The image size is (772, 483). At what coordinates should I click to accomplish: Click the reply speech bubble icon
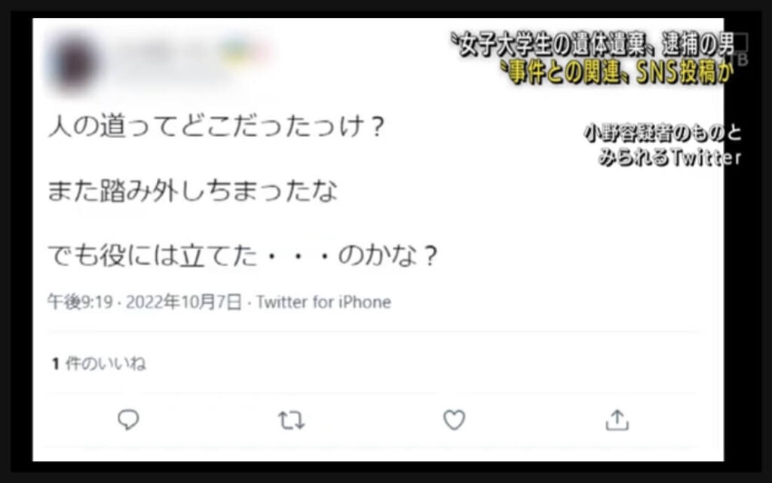pyautogui.click(x=128, y=420)
